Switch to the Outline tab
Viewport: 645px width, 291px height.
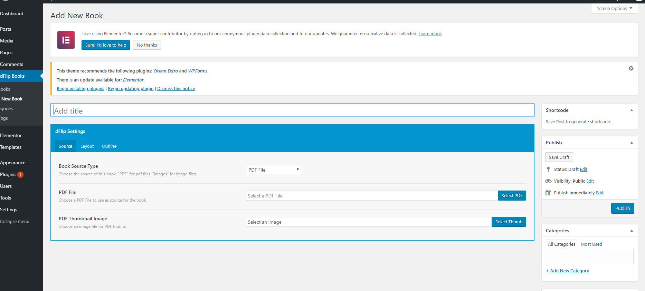coord(109,146)
